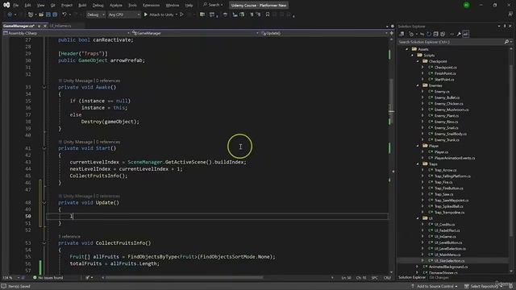Image resolution: width=516 pixels, height=290 pixels.
Task: Select Enemy_Rino.cs file
Action: tap(446, 122)
